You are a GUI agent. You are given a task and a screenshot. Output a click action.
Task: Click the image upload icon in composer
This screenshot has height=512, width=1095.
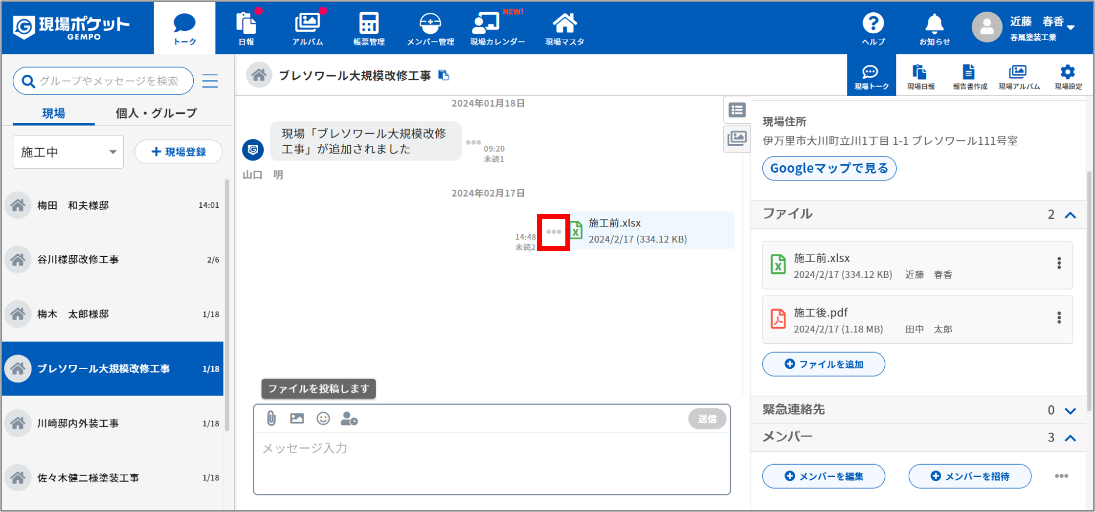(297, 419)
